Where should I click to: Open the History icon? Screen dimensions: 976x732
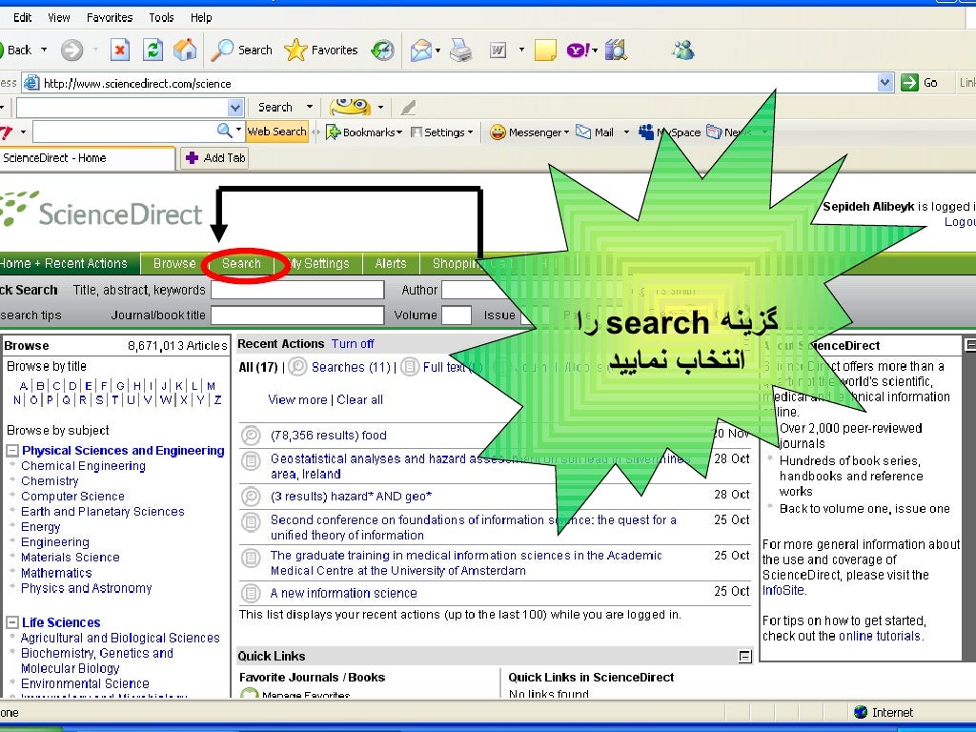click(x=383, y=50)
